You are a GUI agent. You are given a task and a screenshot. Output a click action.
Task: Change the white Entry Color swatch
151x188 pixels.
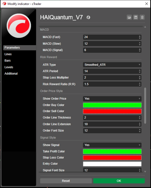[x=112, y=164]
